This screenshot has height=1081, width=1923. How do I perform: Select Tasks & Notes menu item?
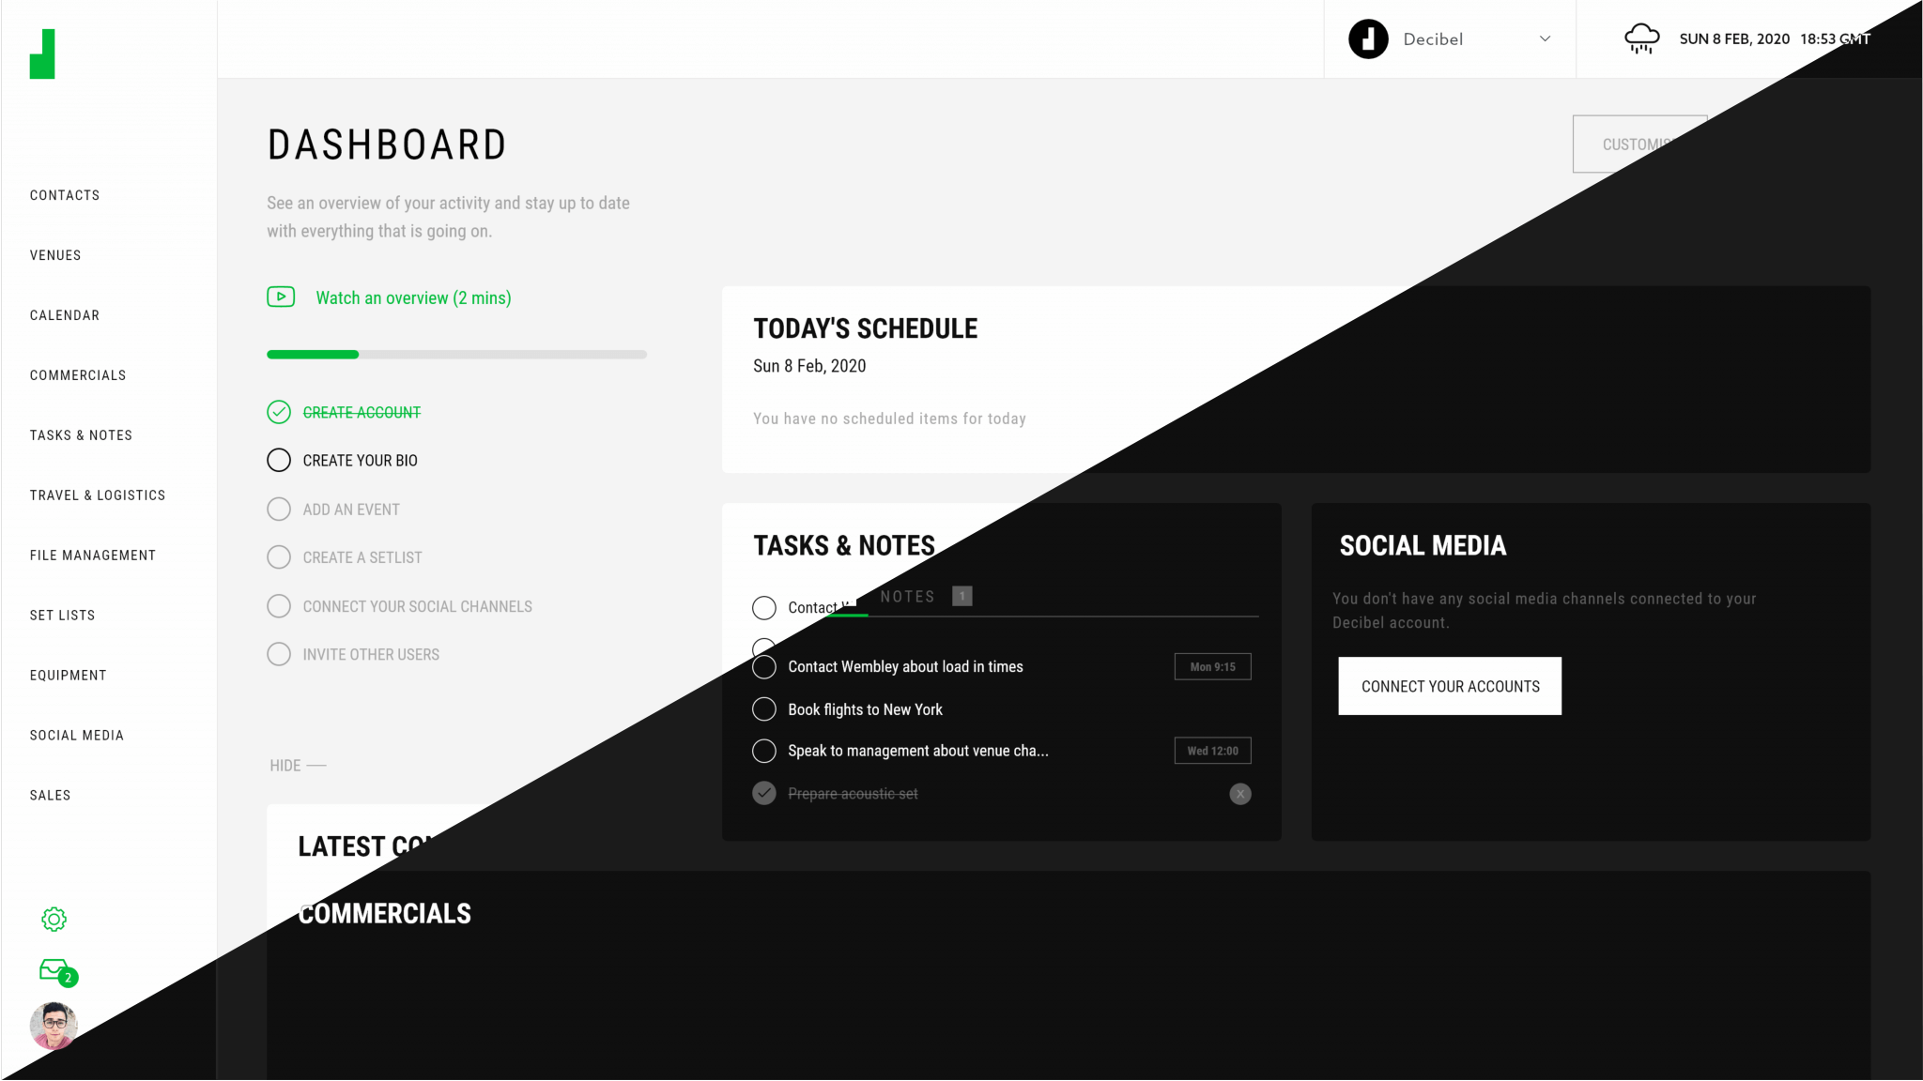click(x=81, y=434)
